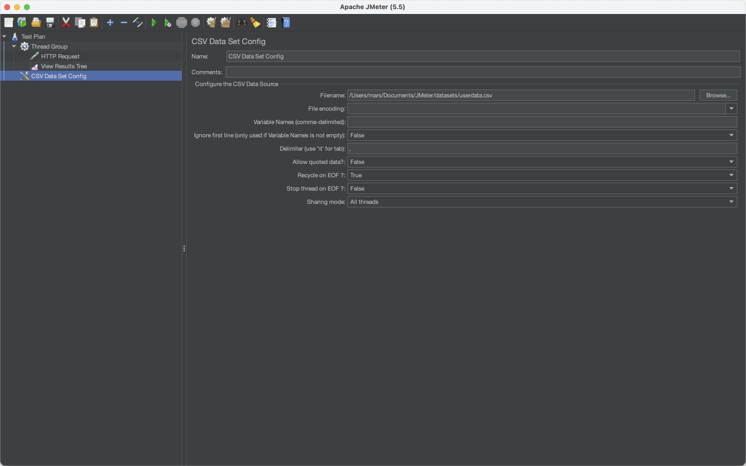Select the Test Plan tree row
Viewport: 746px width, 466px height.
coord(91,37)
